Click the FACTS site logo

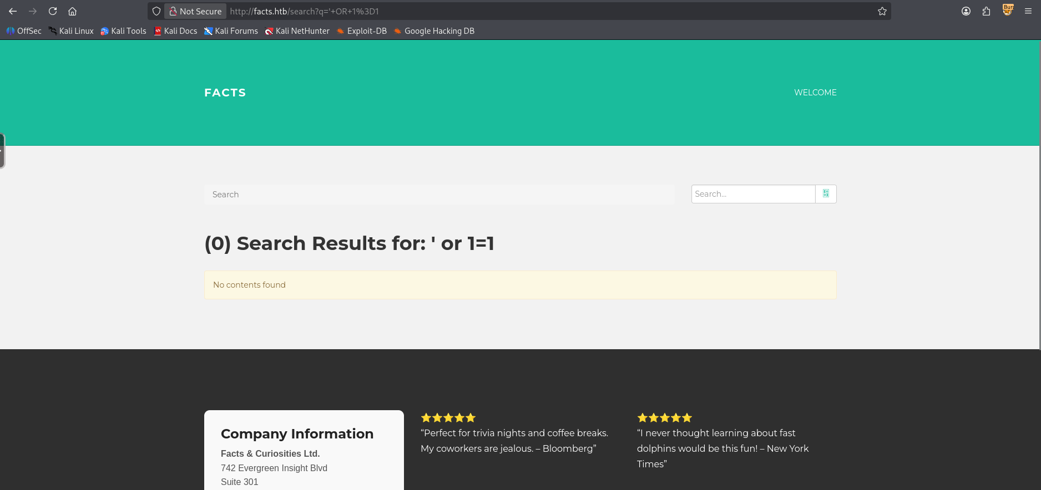coord(225,93)
